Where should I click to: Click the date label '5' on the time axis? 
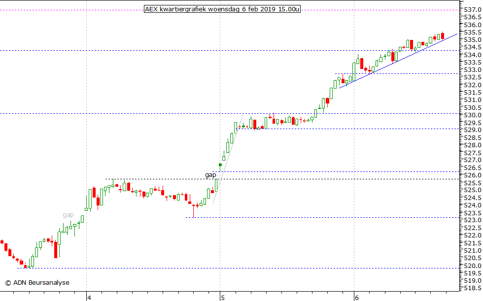pyautogui.click(x=223, y=298)
